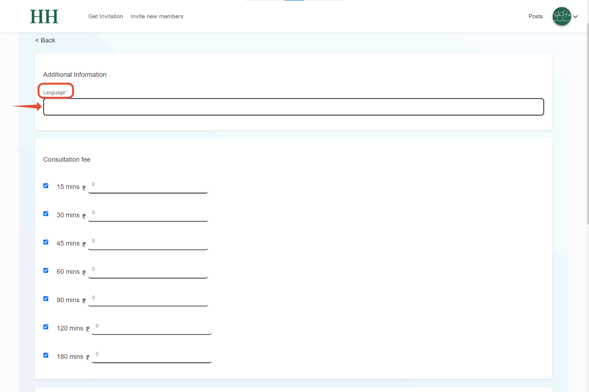The height and width of the screenshot is (392, 589).
Task: Click the 15 mins fee field
Action: pyautogui.click(x=148, y=186)
